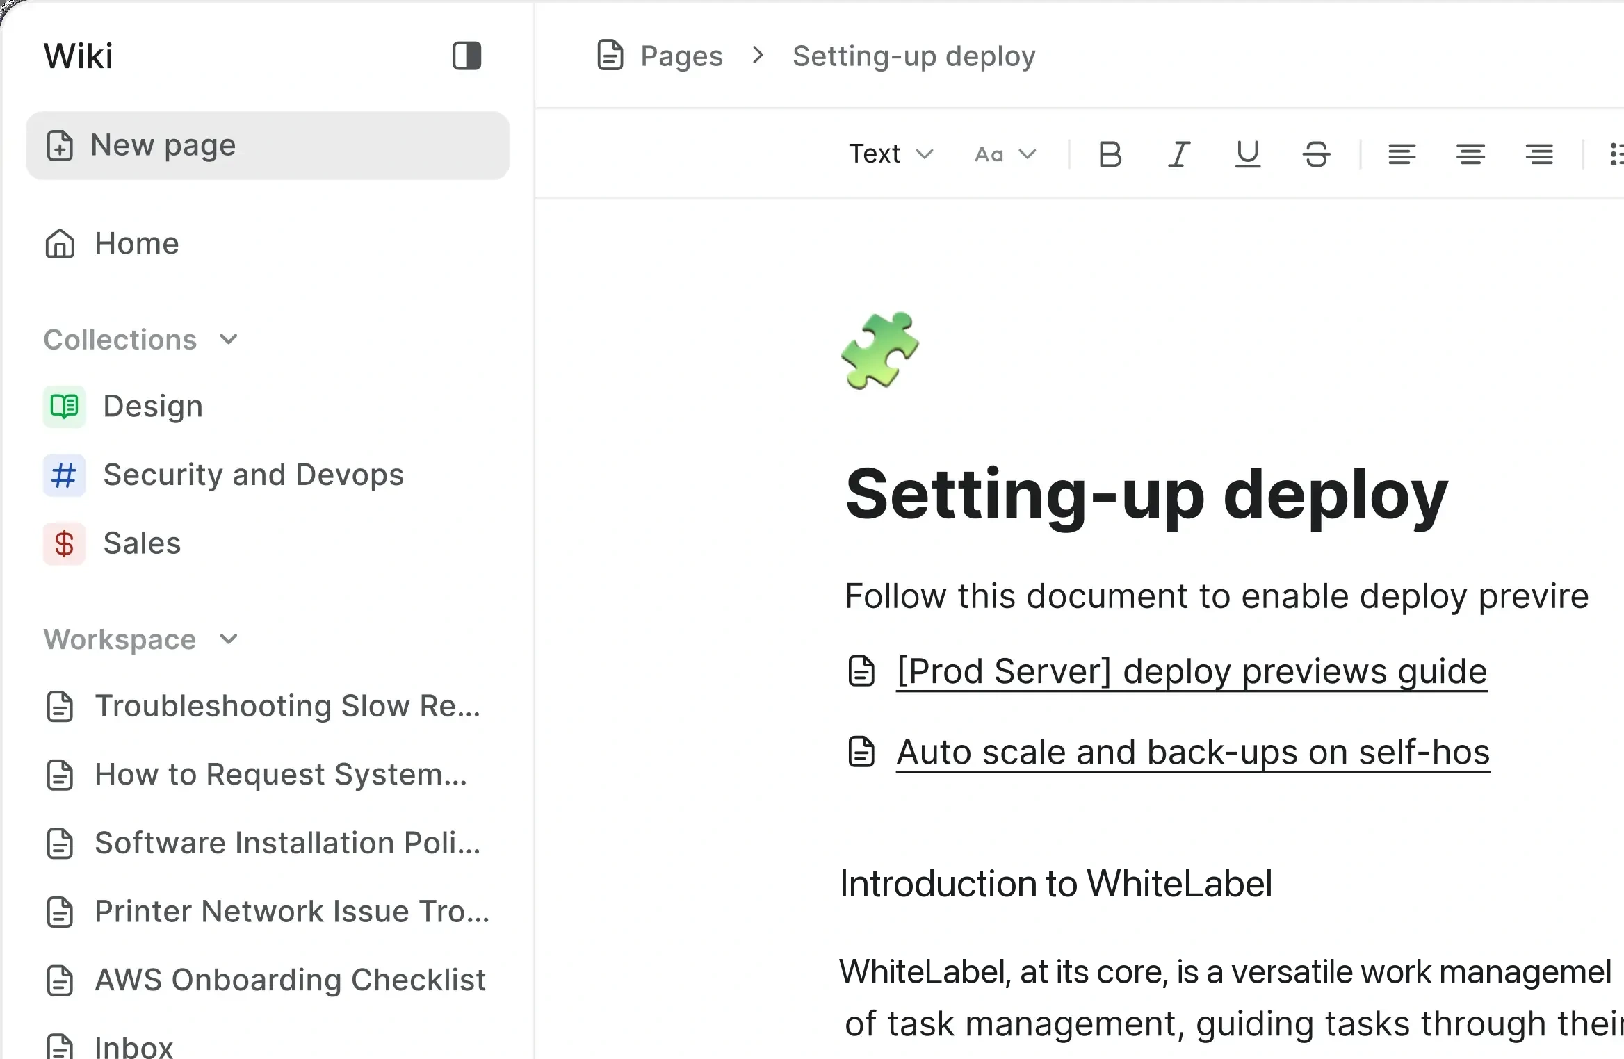Click the green puzzle piece page icon

(x=880, y=350)
